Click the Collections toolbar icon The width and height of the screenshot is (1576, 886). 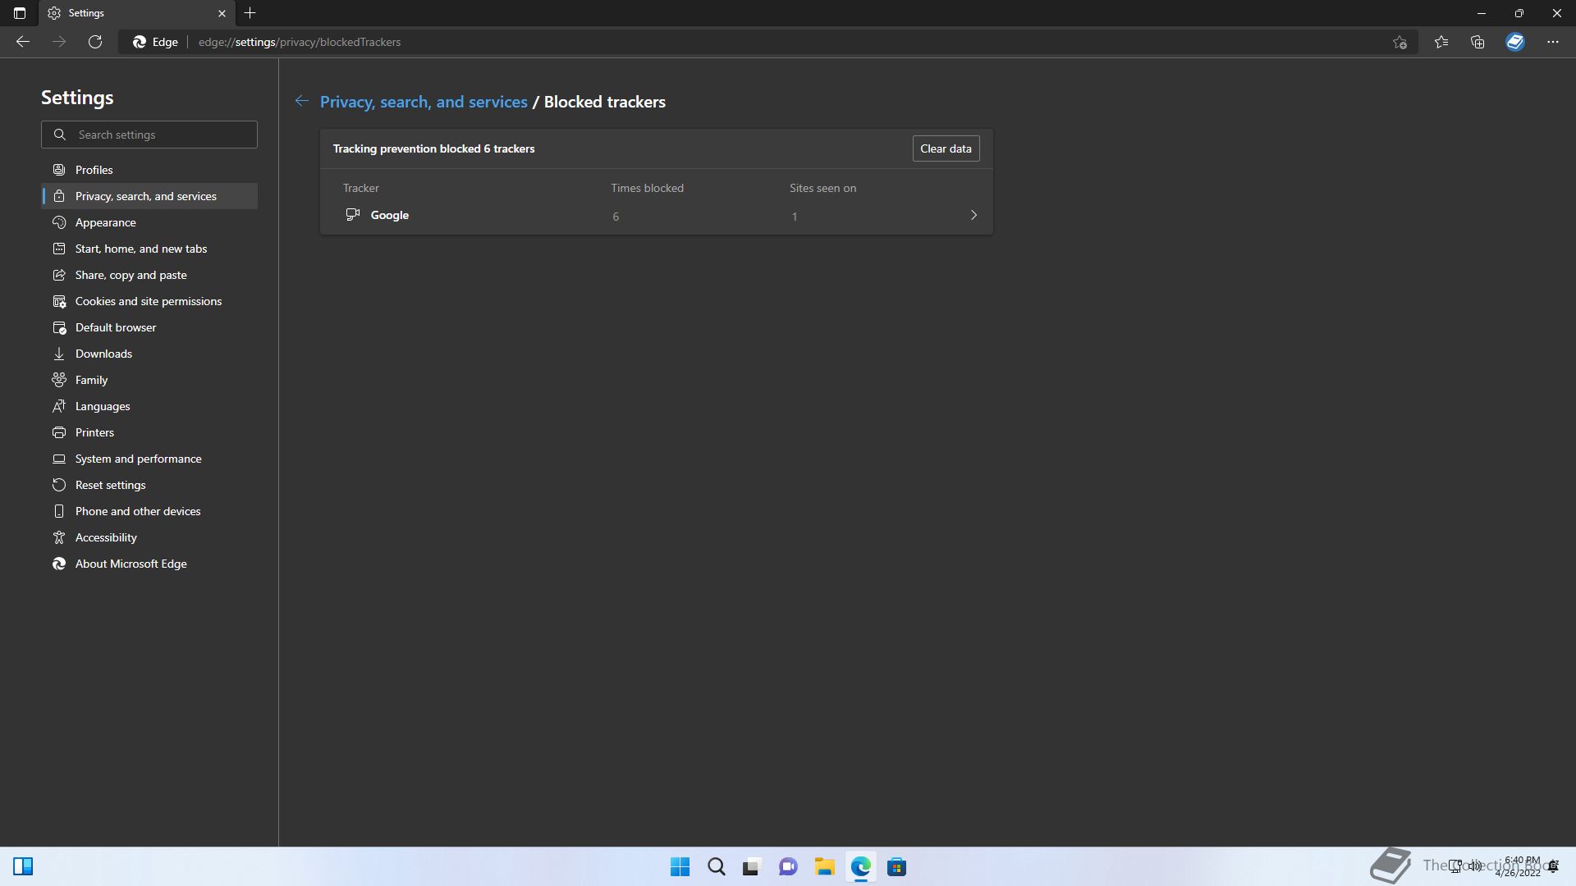[1477, 42]
